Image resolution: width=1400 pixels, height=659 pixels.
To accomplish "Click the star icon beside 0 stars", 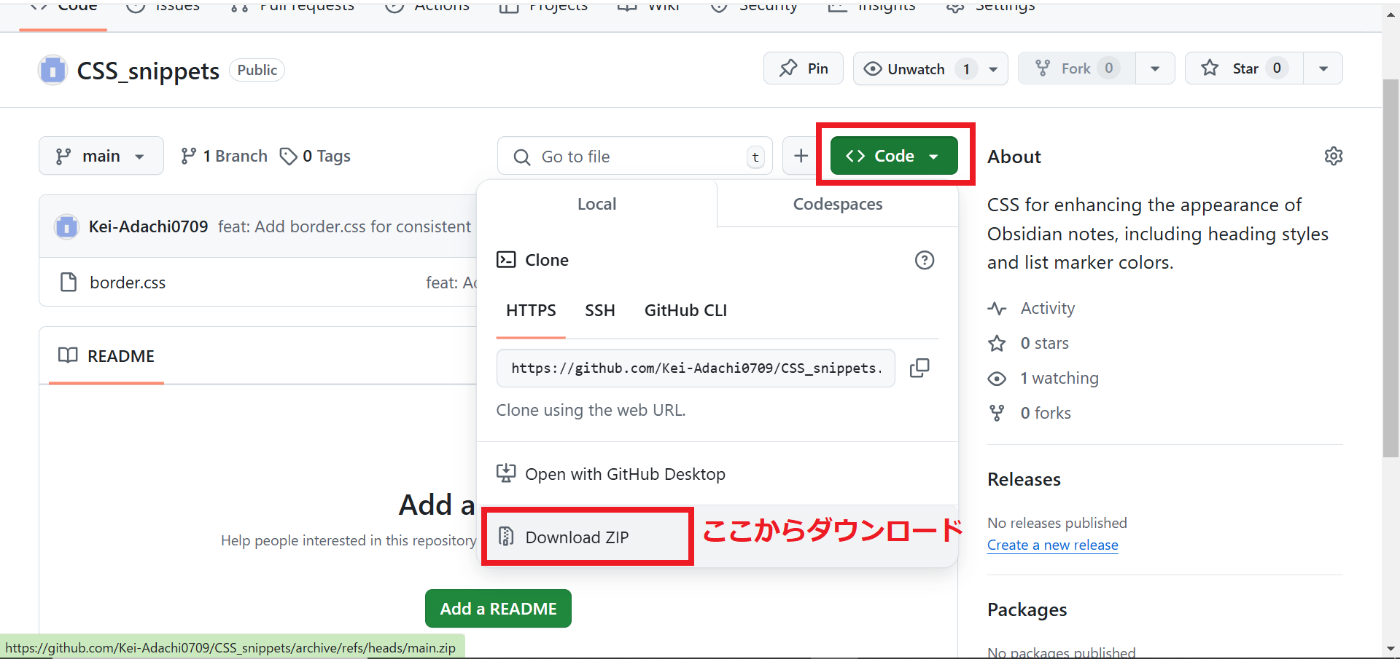I will click(997, 343).
